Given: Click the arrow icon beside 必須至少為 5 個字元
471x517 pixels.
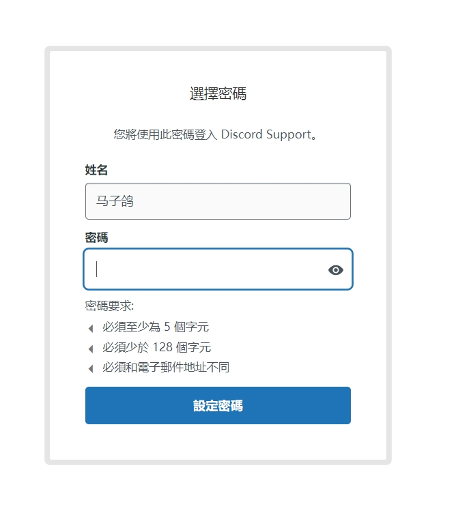Looking at the screenshot, I should [91, 328].
